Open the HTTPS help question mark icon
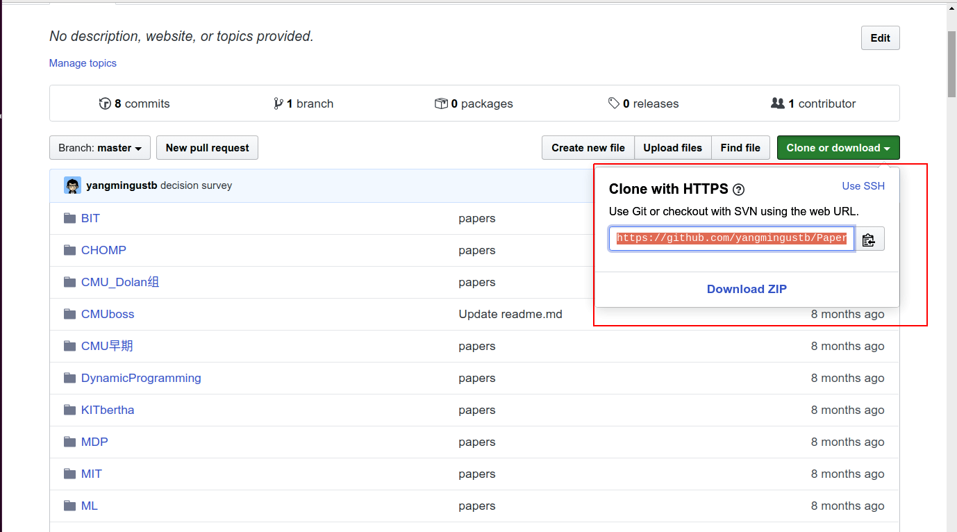 [x=739, y=190]
